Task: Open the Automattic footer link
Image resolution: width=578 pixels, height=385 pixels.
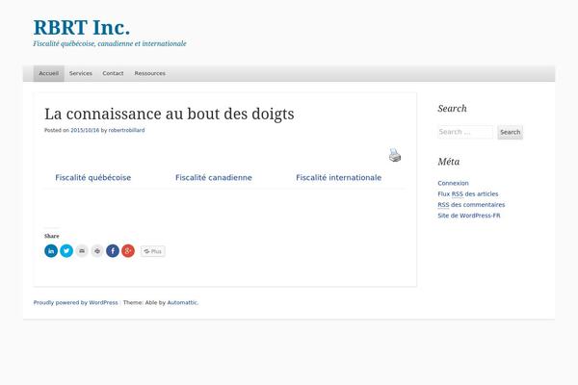Action: 182,302
